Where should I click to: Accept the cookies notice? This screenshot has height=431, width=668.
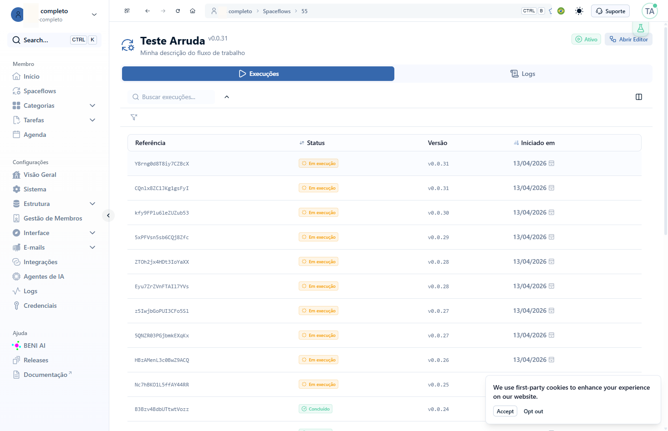(x=505, y=411)
